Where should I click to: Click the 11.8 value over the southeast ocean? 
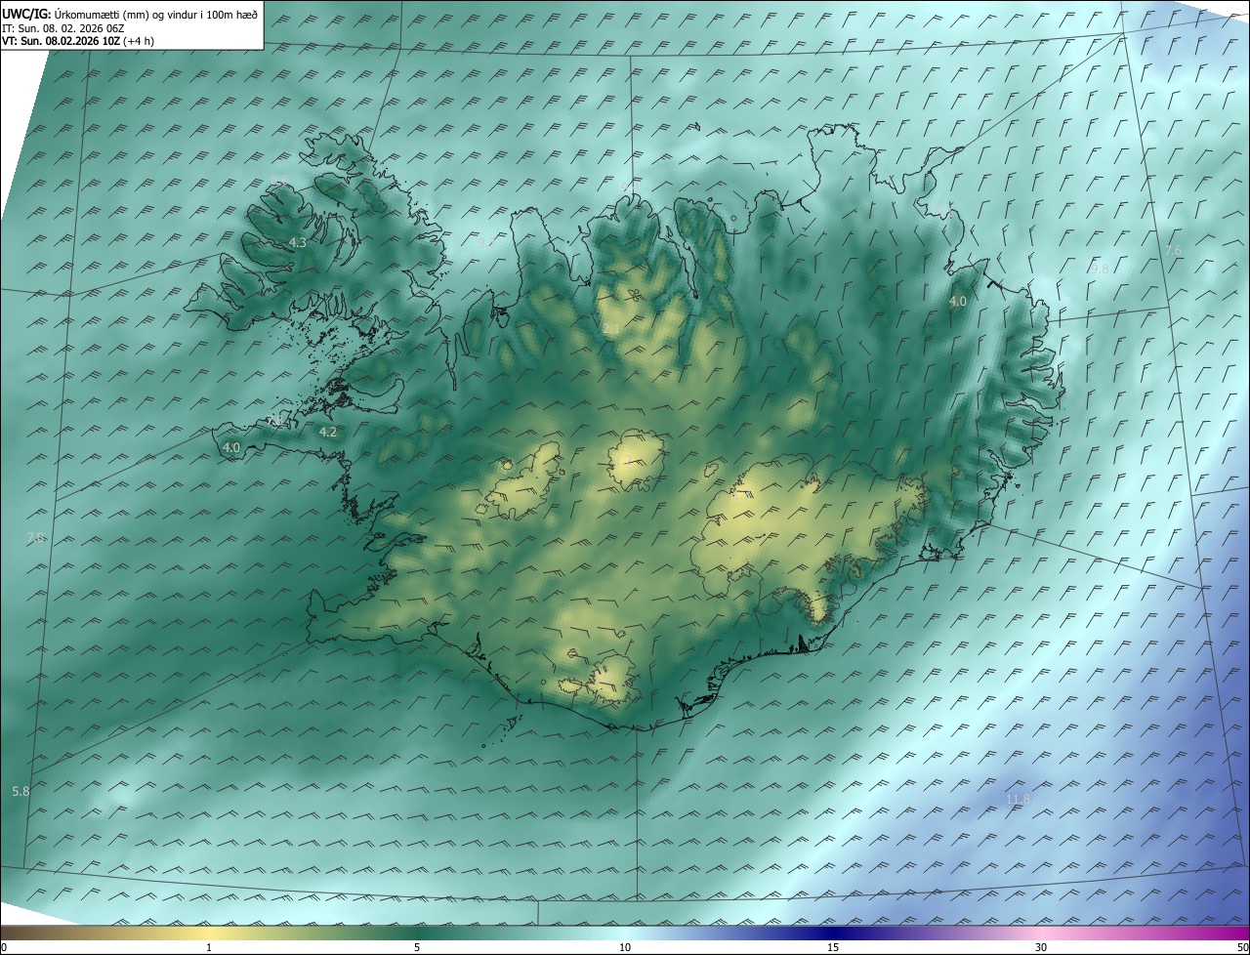tap(1018, 800)
